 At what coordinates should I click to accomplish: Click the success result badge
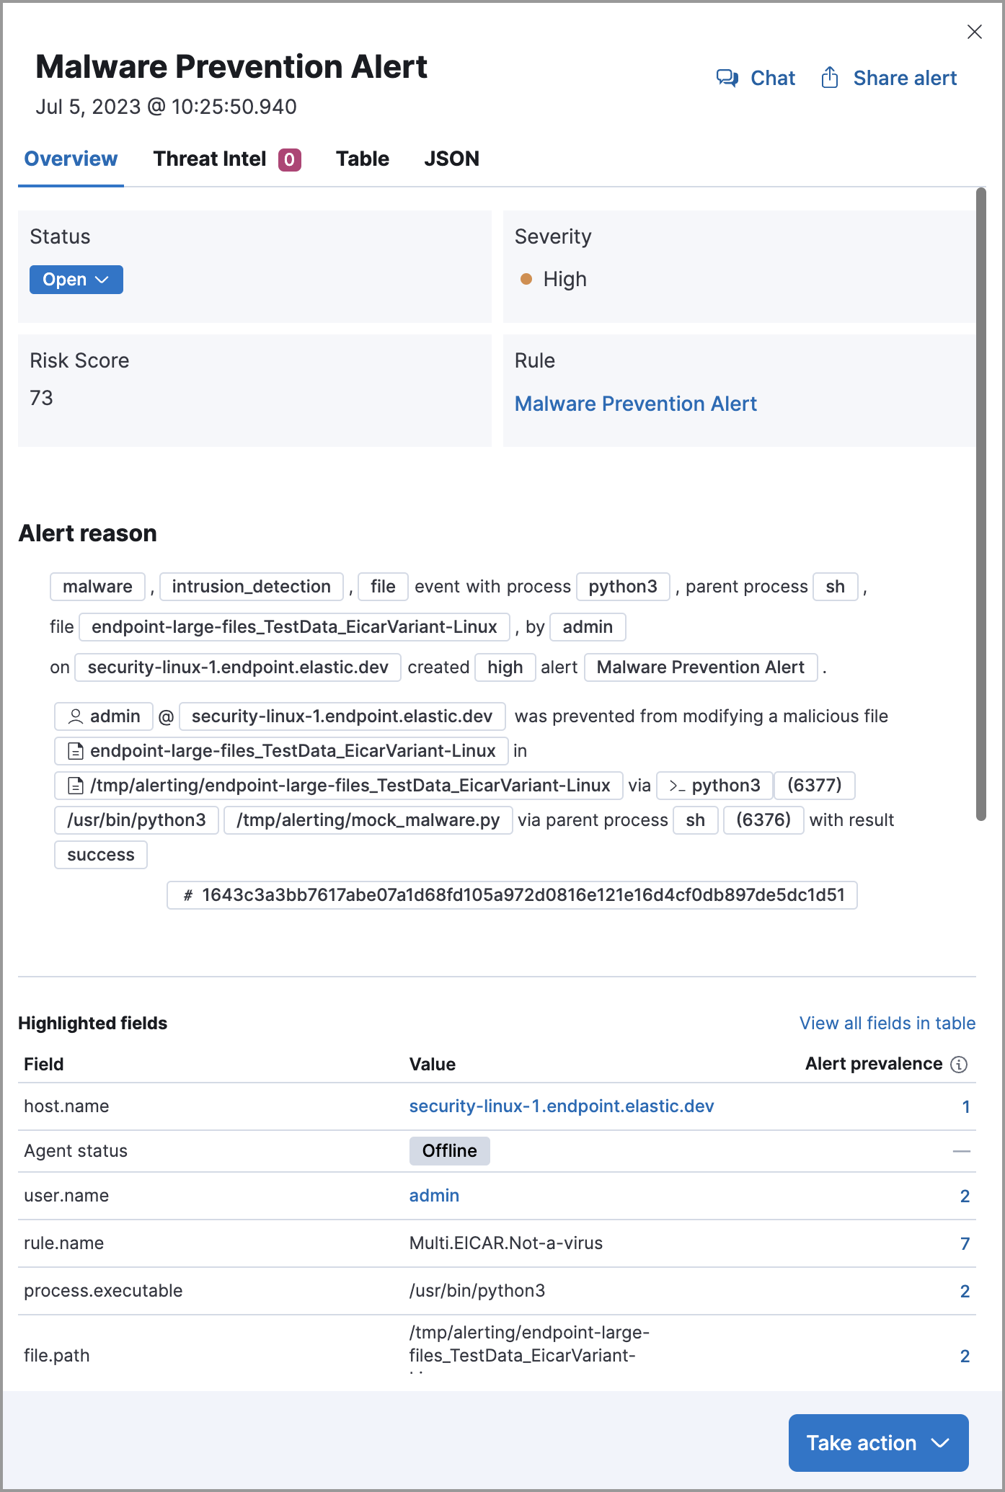(x=101, y=855)
